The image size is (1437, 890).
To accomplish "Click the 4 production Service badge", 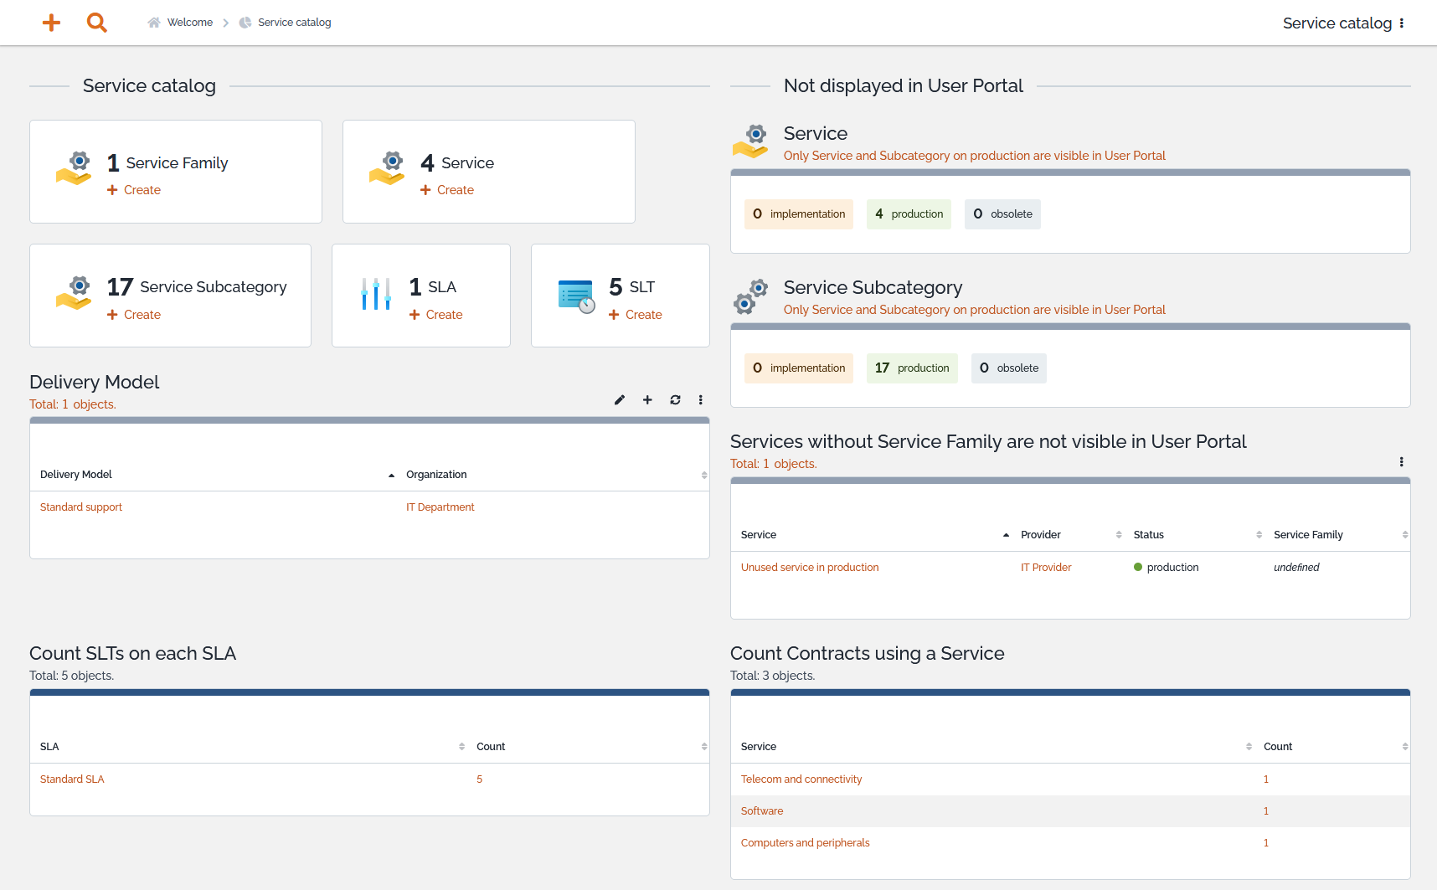I will tap(909, 214).
